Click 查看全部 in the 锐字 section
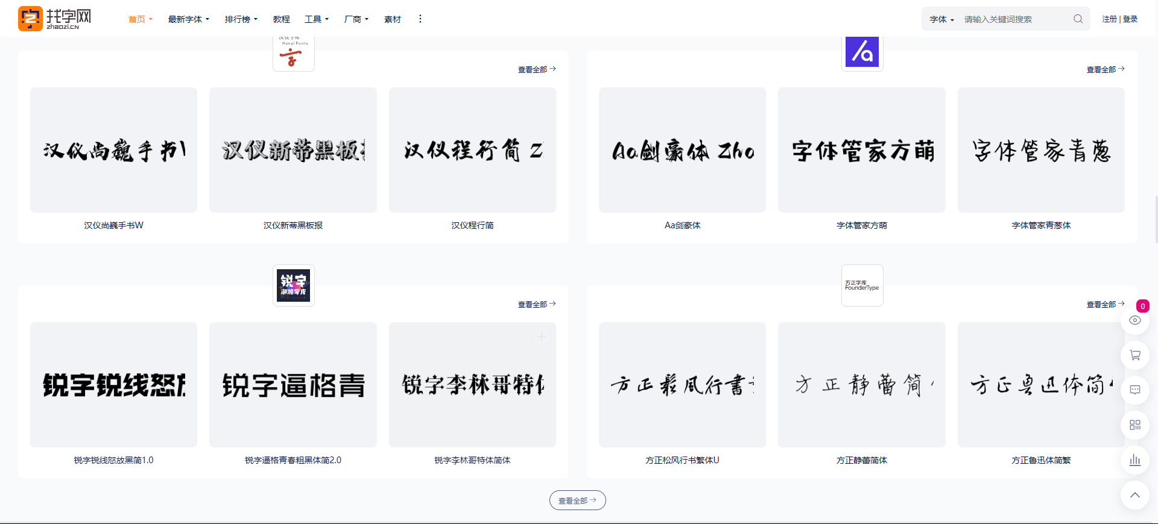1158x524 pixels. click(537, 304)
